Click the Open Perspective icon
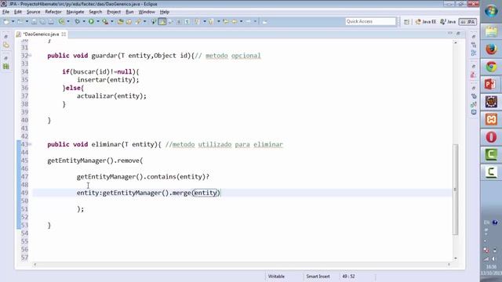Screen dimensions: 502x282 coord(406,22)
